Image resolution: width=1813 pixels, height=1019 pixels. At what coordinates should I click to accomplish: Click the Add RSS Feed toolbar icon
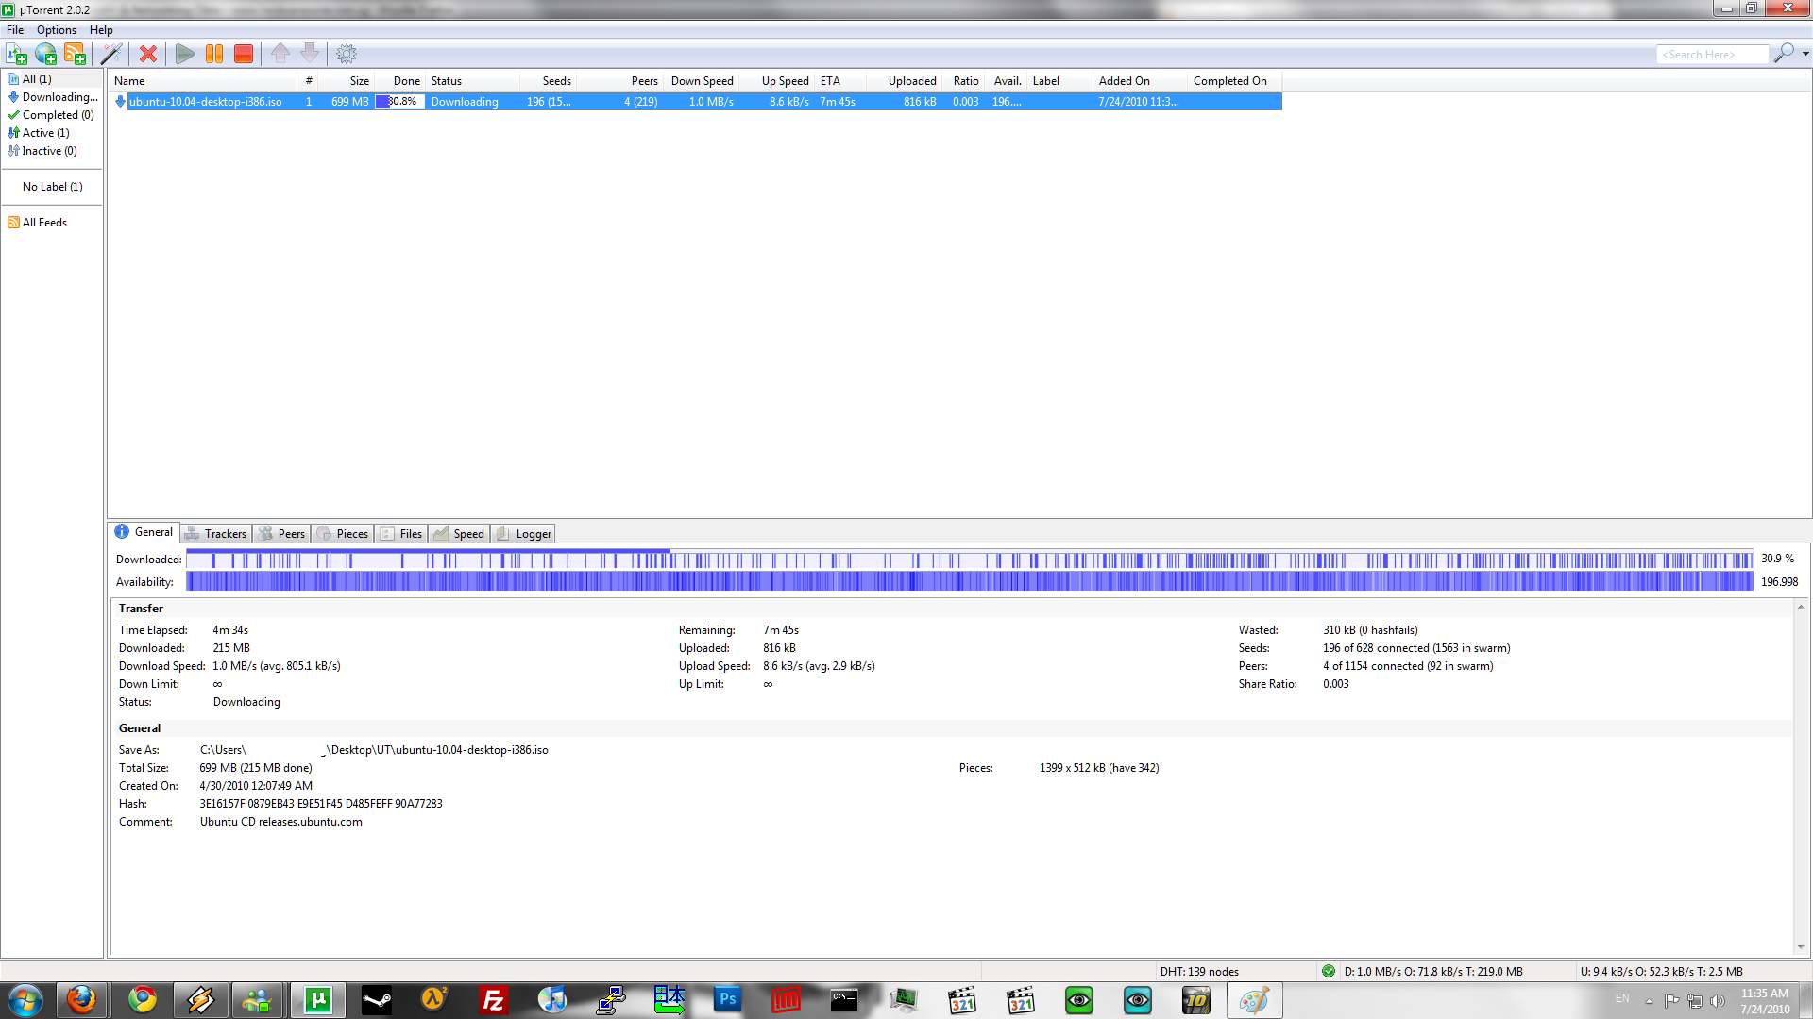pyautogui.click(x=75, y=54)
